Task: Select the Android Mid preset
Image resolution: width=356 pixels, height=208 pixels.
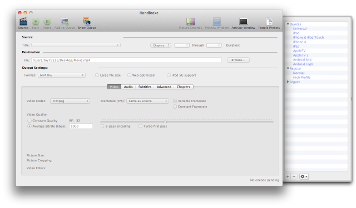Action: 302,59
